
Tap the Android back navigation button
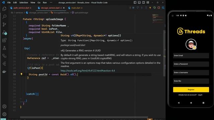point(179,103)
